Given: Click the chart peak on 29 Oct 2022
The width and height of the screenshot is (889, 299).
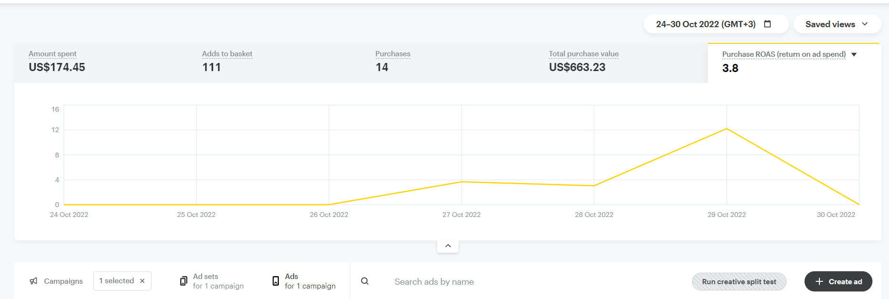Looking at the screenshot, I should (726, 129).
